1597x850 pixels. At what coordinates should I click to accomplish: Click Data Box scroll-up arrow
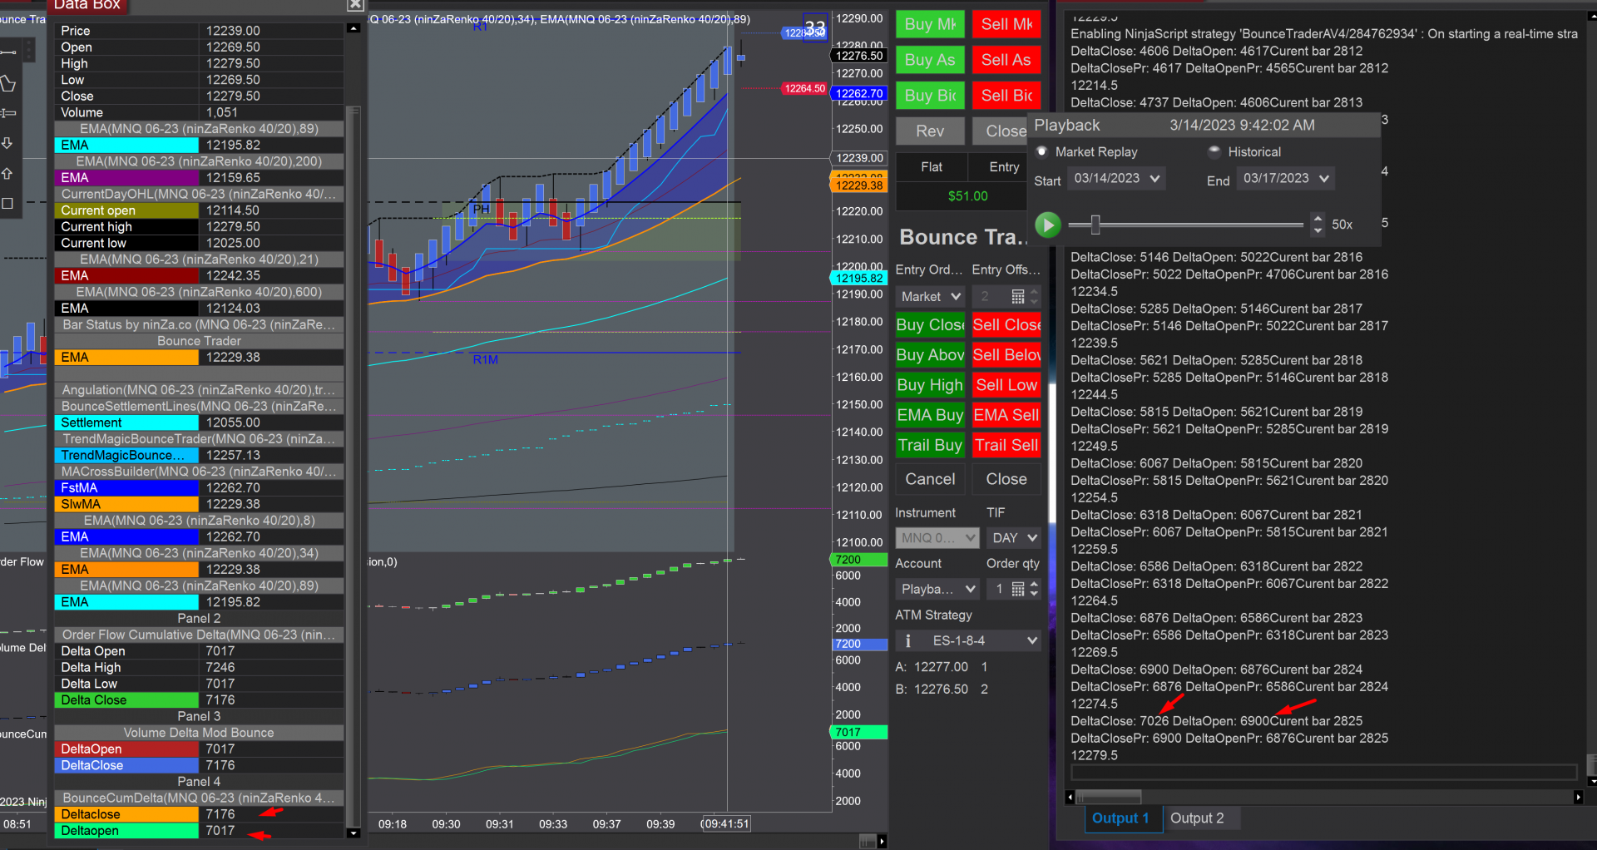click(x=354, y=28)
